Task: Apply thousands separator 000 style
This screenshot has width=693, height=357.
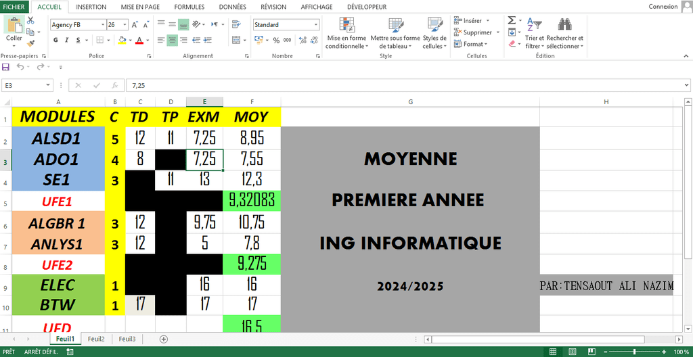Action: tap(287, 40)
